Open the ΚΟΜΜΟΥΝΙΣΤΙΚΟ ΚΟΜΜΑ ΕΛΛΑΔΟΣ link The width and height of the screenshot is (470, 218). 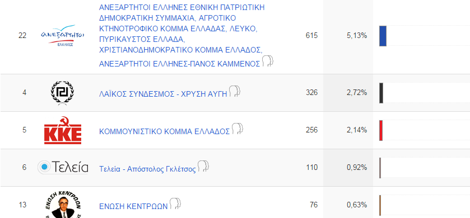tap(164, 131)
